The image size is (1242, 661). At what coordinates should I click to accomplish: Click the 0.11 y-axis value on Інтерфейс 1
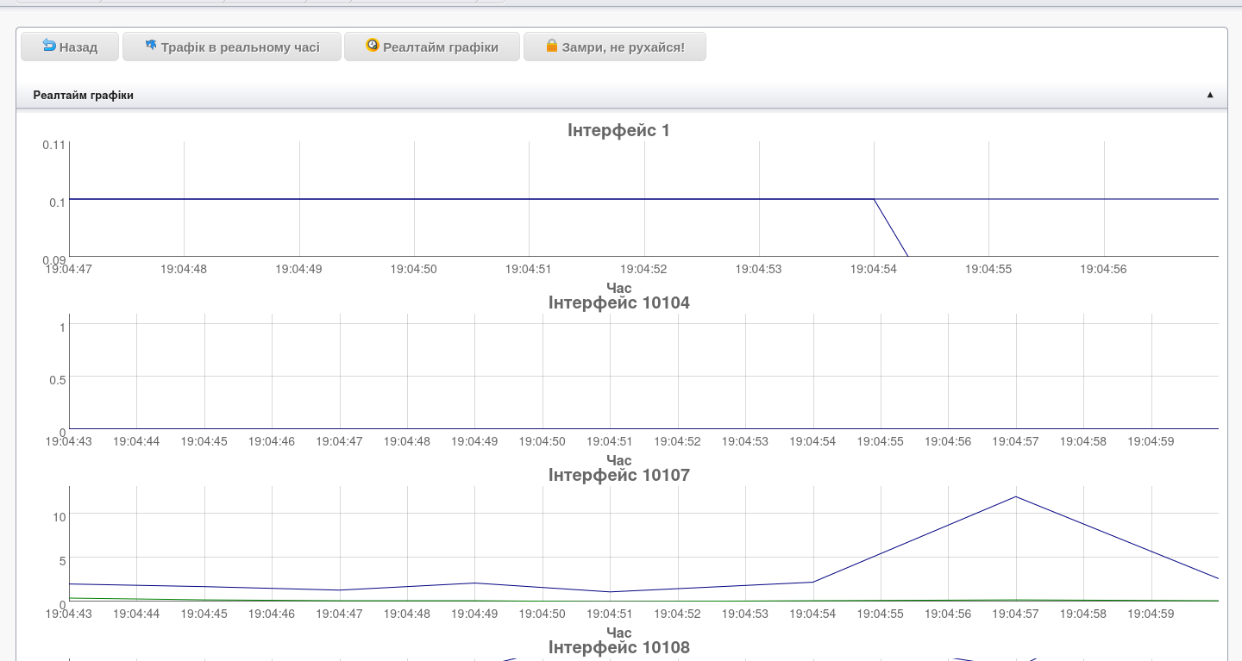pos(54,145)
